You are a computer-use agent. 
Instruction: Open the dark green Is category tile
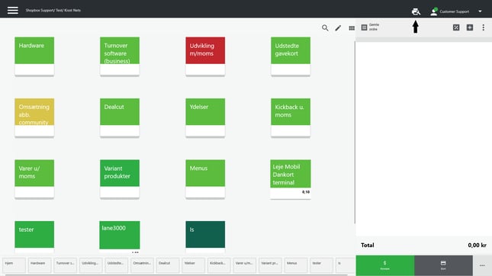(205, 237)
